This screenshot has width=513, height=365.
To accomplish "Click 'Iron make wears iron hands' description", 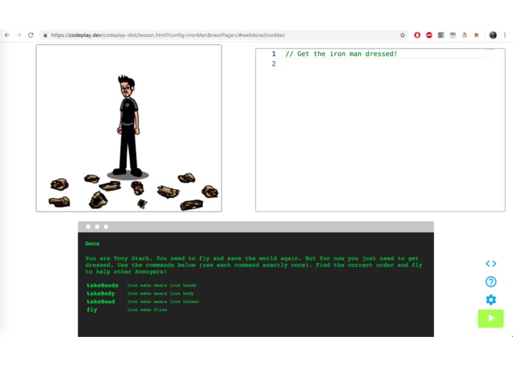I will [x=162, y=285].
